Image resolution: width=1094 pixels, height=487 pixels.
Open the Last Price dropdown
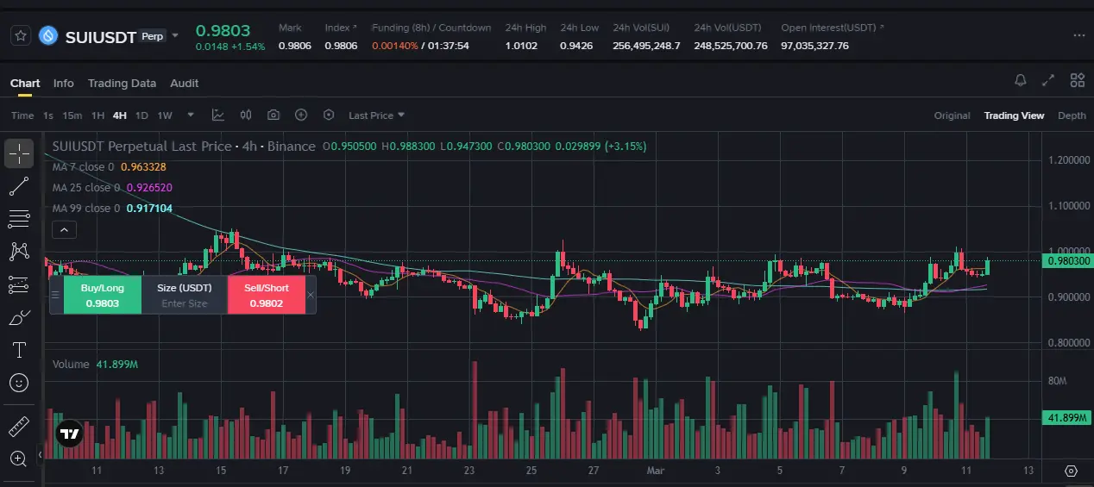[376, 116]
